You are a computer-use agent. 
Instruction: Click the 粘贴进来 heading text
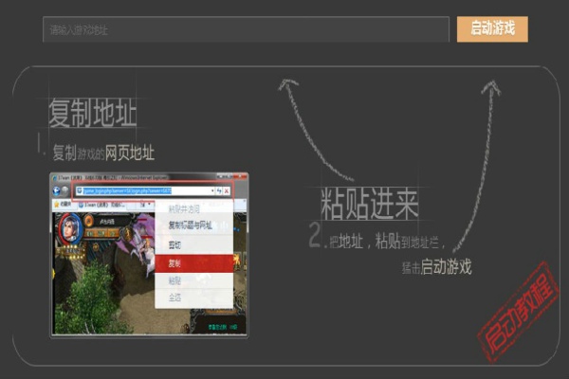click(x=370, y=204)
